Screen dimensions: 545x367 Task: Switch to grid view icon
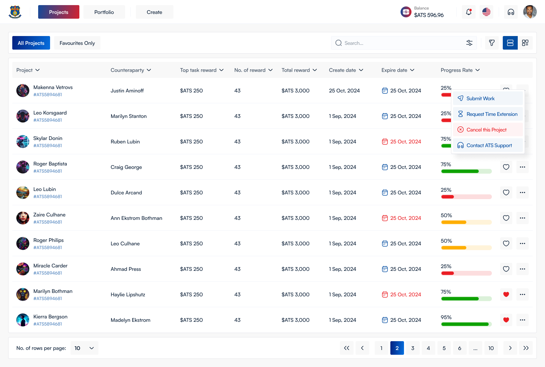[x=525, y=43]
